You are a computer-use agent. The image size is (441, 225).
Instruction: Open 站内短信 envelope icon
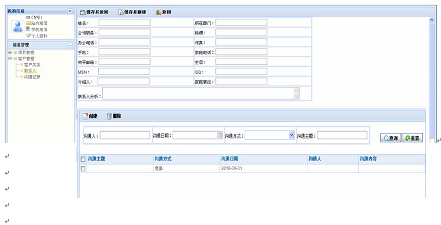tap(28, 23)
